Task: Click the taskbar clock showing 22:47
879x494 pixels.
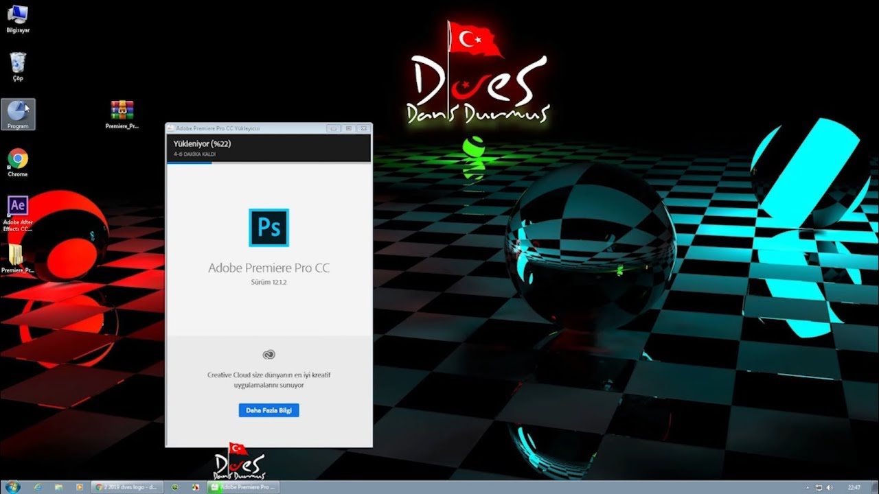Action: click(x=854, y=487)
